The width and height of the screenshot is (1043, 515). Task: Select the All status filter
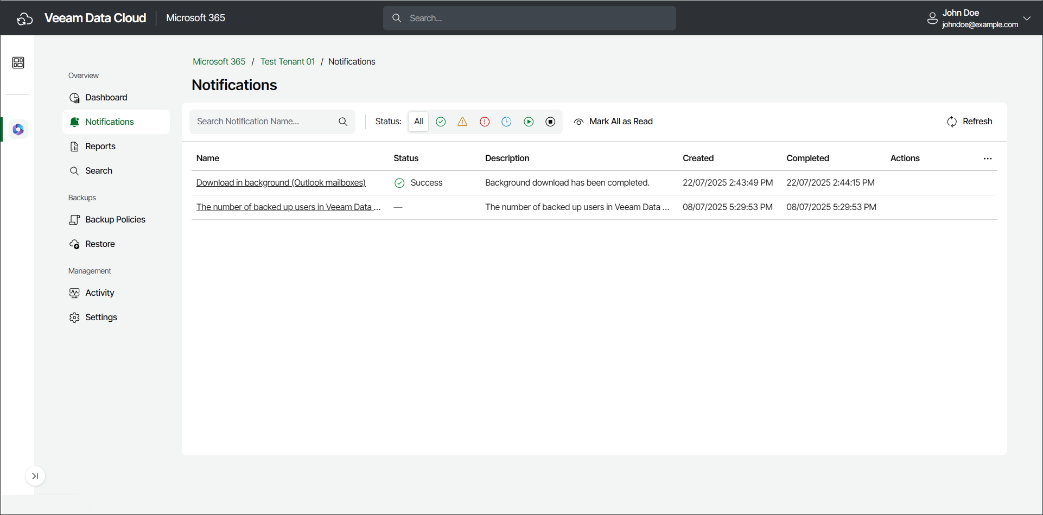(x=418, y=122)
